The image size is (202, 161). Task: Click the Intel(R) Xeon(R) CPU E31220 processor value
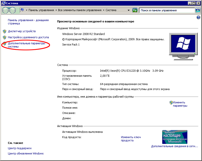132,71
